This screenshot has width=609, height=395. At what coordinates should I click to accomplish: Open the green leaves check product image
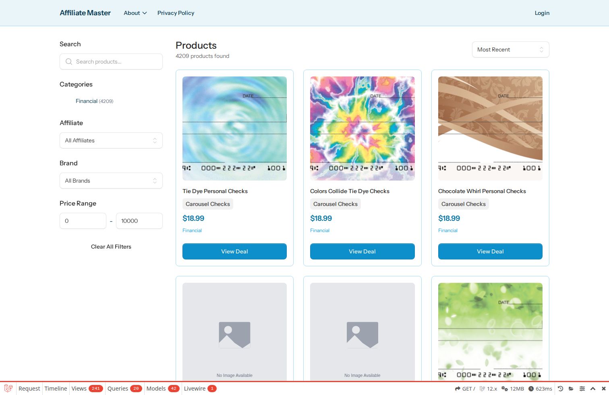pyautogui.click(x=490, y=332)
